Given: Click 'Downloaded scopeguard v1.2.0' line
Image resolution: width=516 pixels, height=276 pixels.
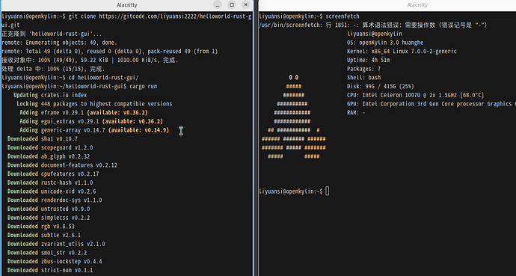Looking at the screenshot, I should tap(50, 147).
